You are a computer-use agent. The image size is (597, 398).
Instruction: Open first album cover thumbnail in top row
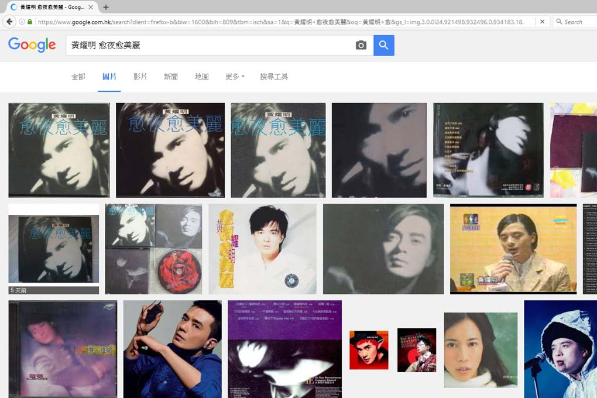(x=59, y=150)
